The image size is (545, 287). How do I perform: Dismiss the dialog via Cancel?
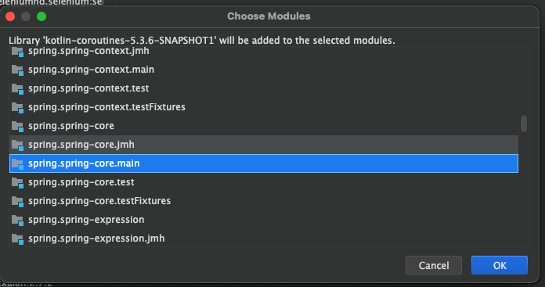[x=434, y=265]
